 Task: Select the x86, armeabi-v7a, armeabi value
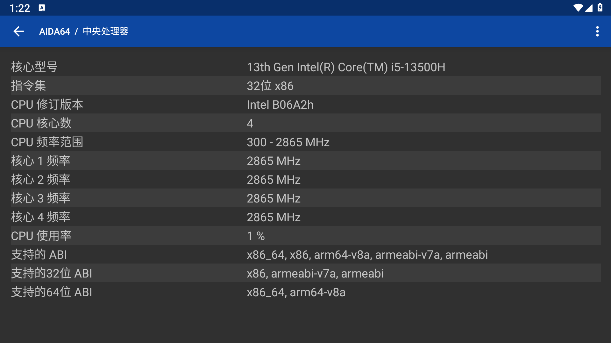(315, 273)
